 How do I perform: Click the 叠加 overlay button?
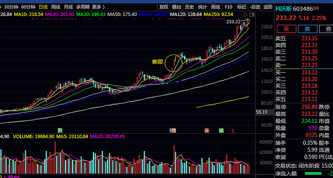(176, 7)
